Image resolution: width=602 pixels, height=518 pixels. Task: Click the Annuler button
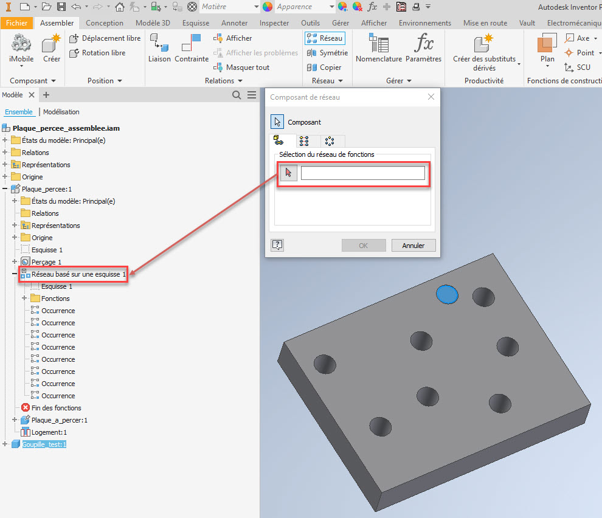(413, 245)
